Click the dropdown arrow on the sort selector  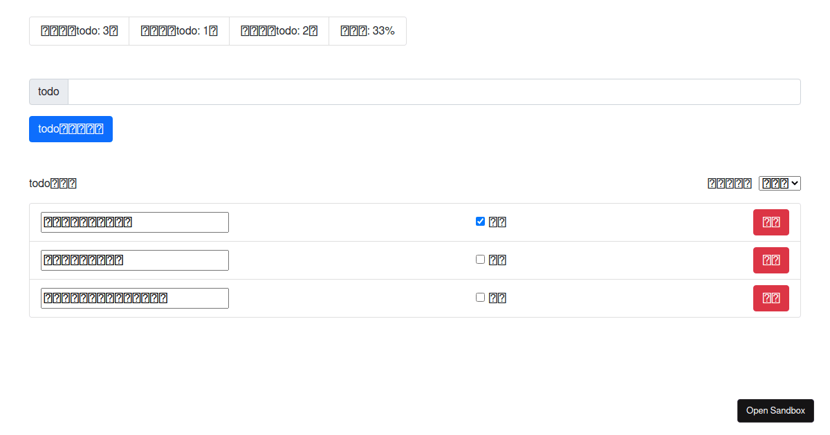(795, 182)
